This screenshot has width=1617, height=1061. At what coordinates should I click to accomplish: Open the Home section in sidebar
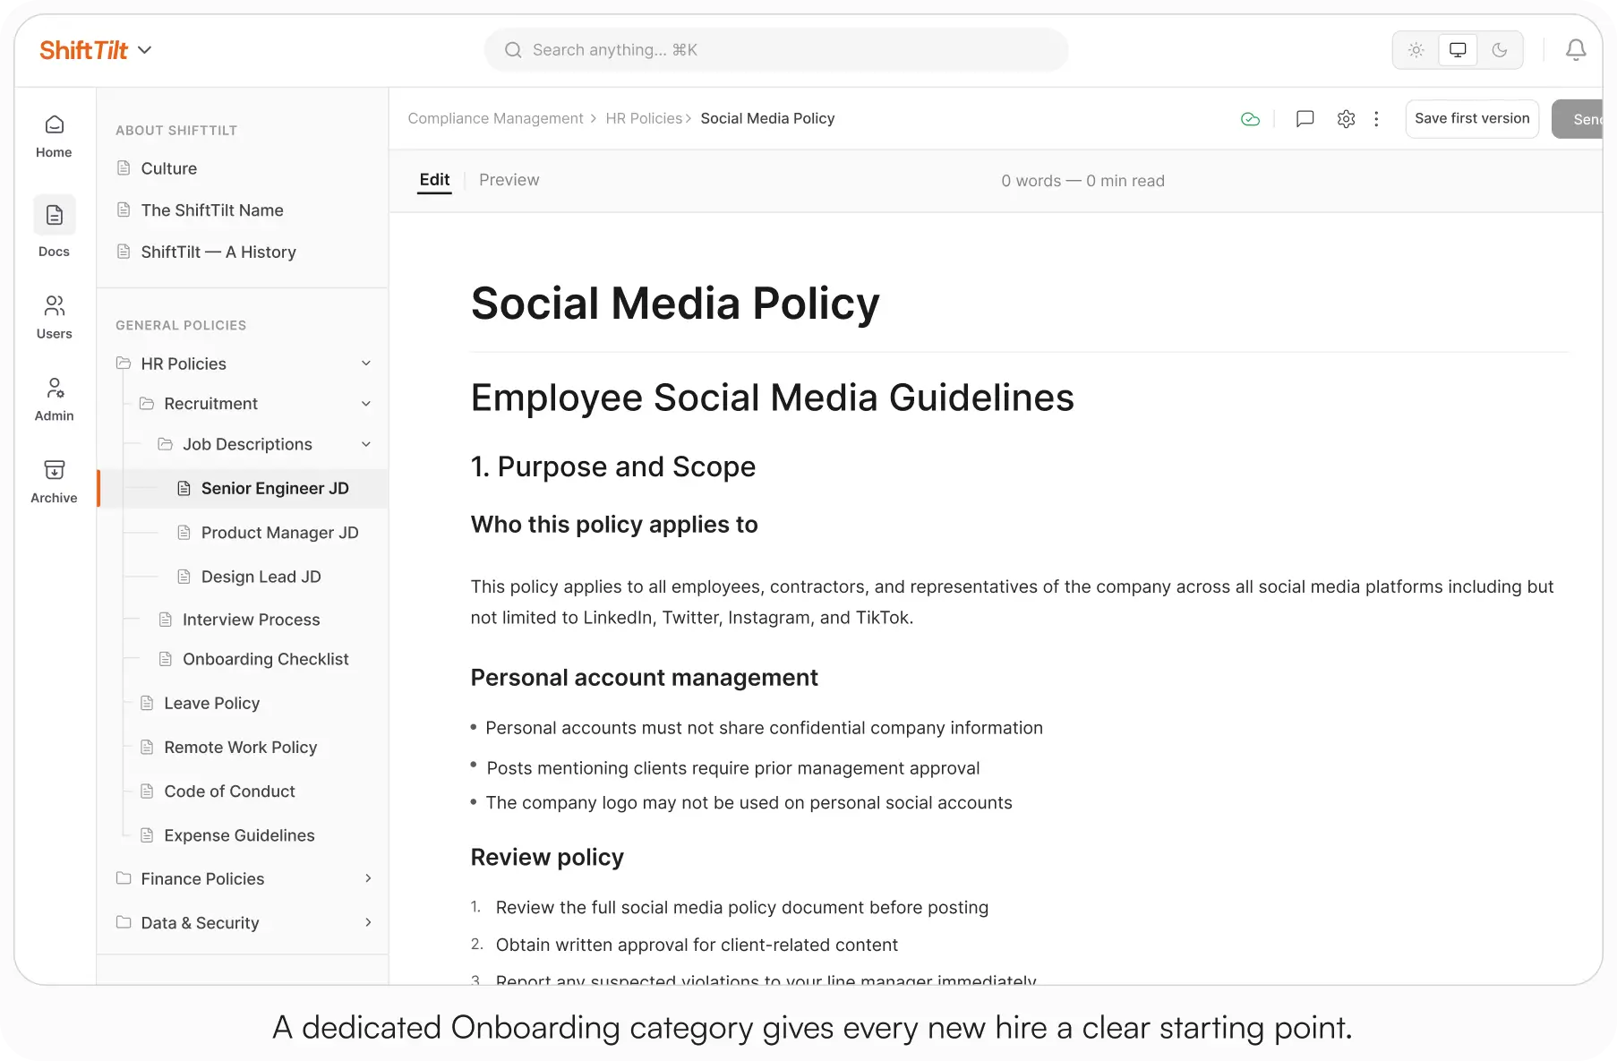point(54,136)
